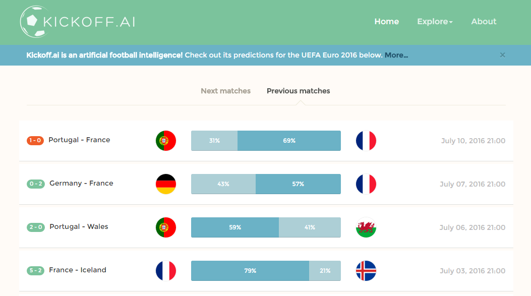
Task: Click the 79% prediction bar for France - Iceland
Action: 250,271
